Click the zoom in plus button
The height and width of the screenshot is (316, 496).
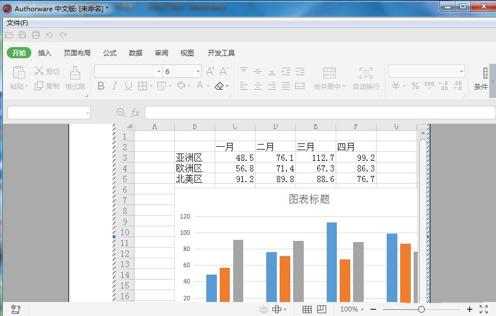pyautogui.click(x=470, y=309)
